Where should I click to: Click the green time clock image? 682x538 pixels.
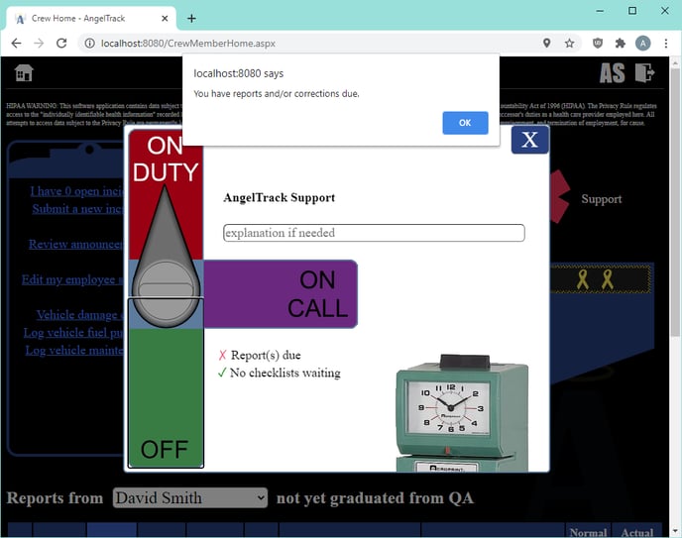[462, 413]
